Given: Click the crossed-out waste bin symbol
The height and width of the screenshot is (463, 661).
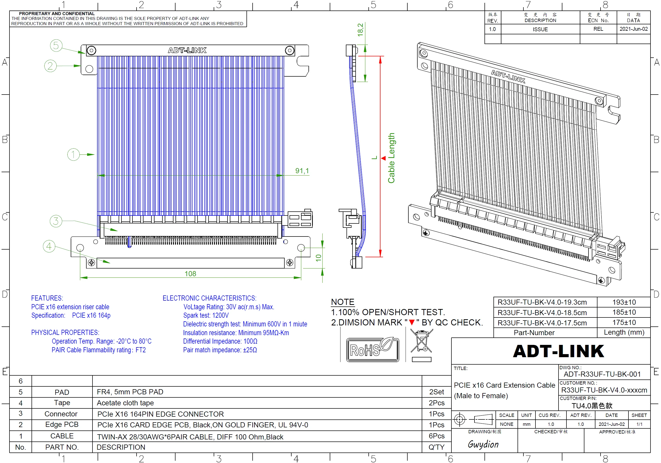Looking at the screenshot, I should [421, 342].
